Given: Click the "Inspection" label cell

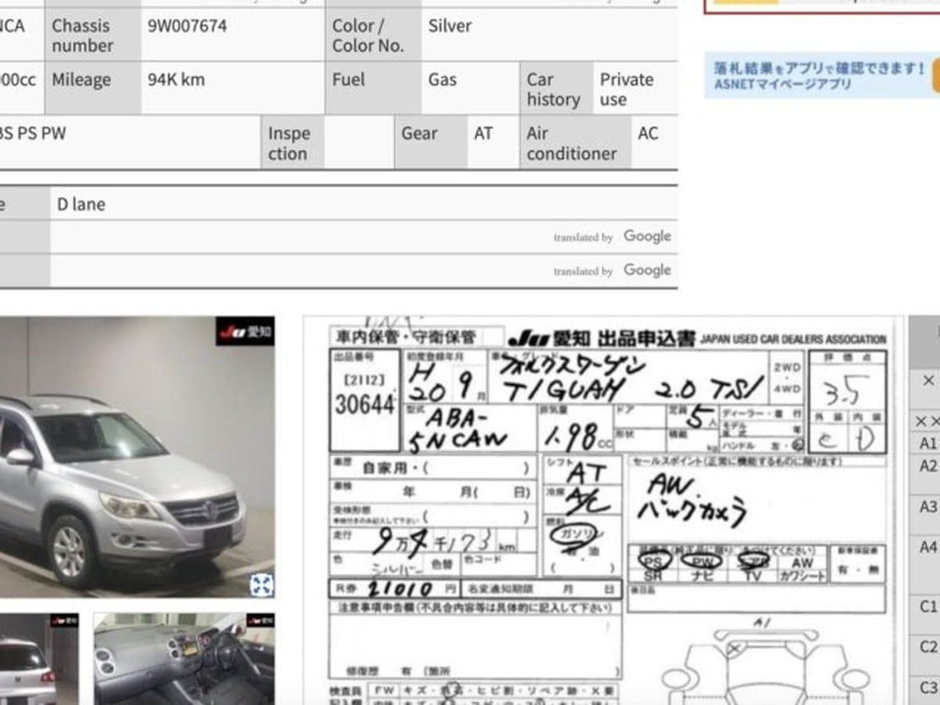Looking at the screenshot, I should (293, 143).
